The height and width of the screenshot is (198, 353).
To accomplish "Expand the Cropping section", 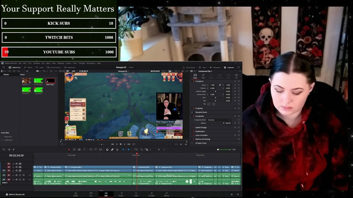I will click(x=199, y=108).
